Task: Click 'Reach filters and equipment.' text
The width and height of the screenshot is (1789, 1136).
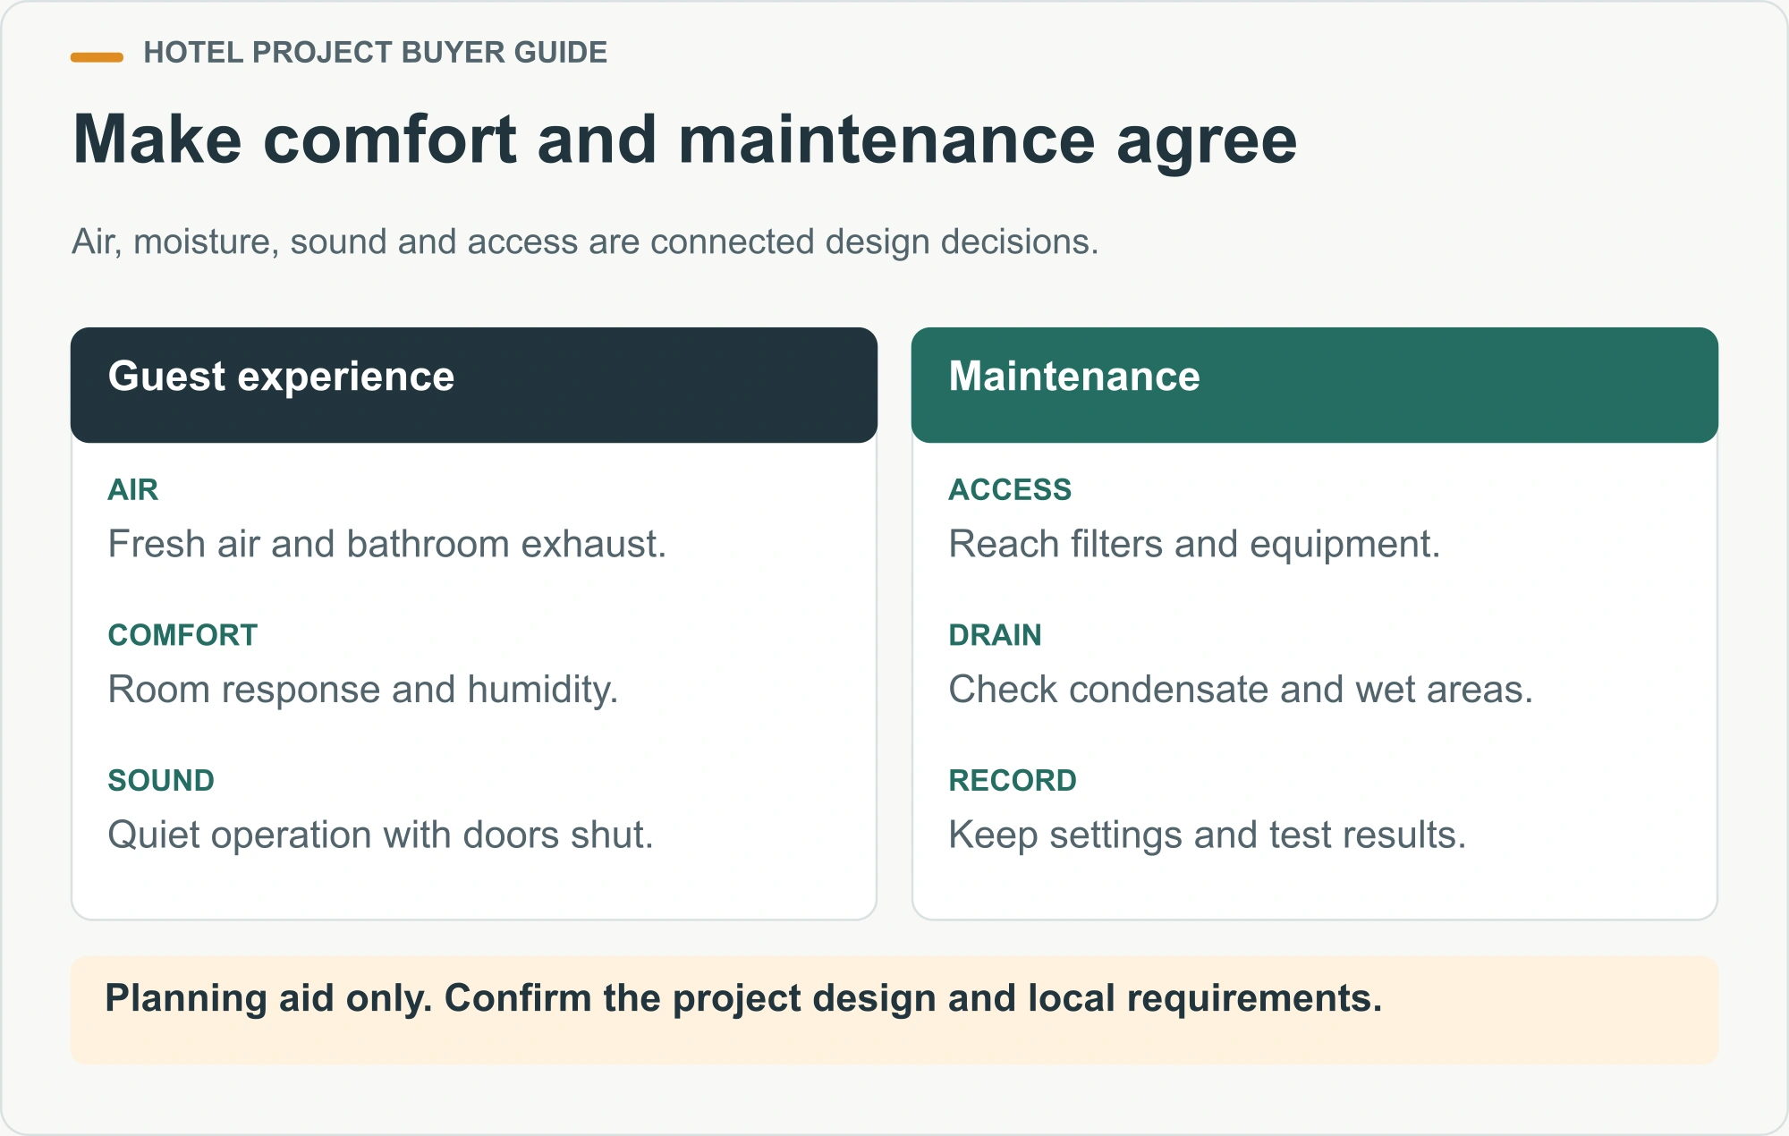Action: 1194,544
